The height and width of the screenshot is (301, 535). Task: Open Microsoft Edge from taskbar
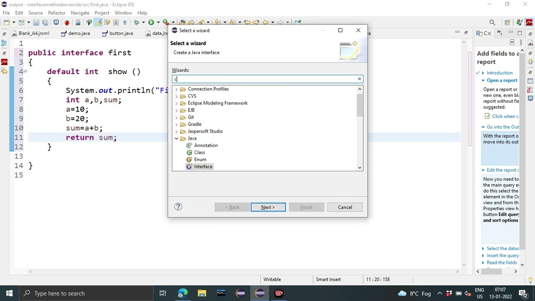point(182,293)
